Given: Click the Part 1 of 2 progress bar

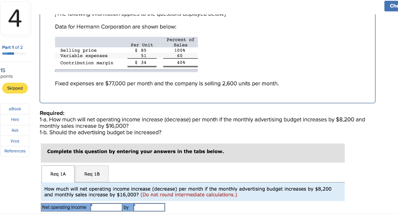Looking at the screenshot, I should click(14, 54).
